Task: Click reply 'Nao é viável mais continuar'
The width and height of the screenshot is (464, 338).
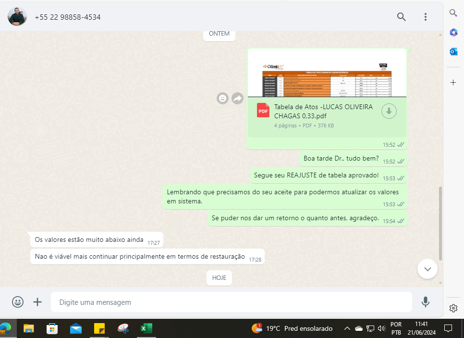Action: (x=140, y=257)
